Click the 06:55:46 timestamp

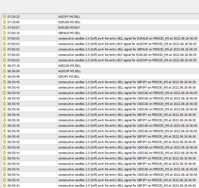pos(13,77)
